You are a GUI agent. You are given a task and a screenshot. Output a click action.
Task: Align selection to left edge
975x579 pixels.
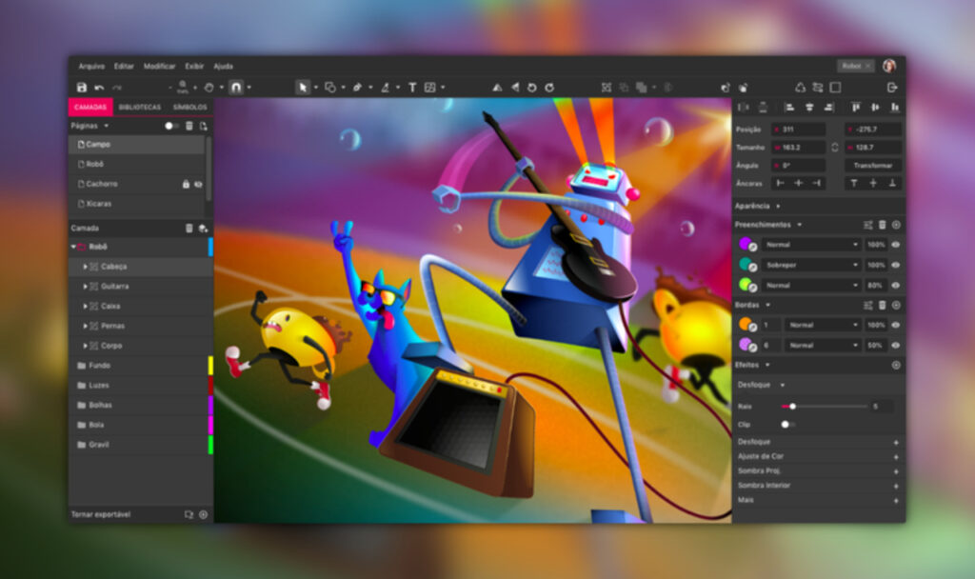coord(789,108)
